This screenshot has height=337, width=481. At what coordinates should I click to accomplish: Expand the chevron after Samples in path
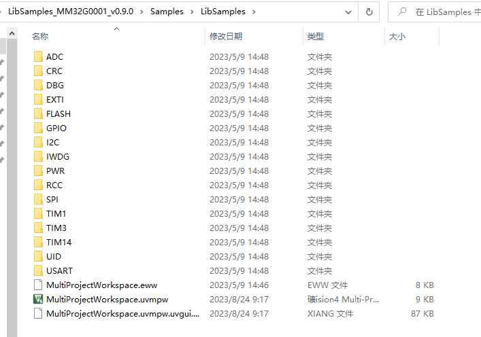192,12
